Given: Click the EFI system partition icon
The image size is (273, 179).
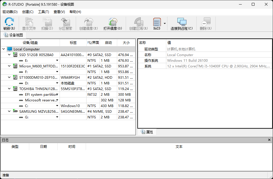Looking at the screenshot, I should tap(21, 95).
